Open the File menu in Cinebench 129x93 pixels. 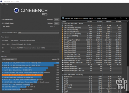2,4
